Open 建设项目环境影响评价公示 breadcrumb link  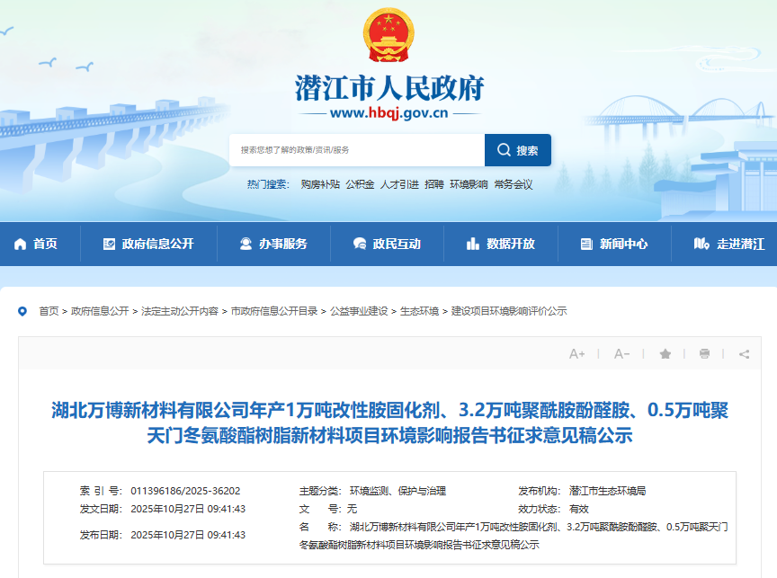coord(509,311)
